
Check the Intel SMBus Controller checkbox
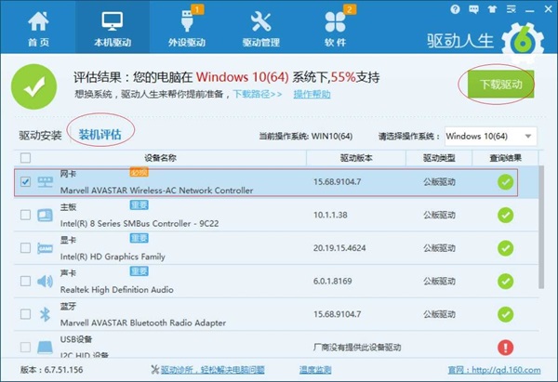click(x=25, y=215)
